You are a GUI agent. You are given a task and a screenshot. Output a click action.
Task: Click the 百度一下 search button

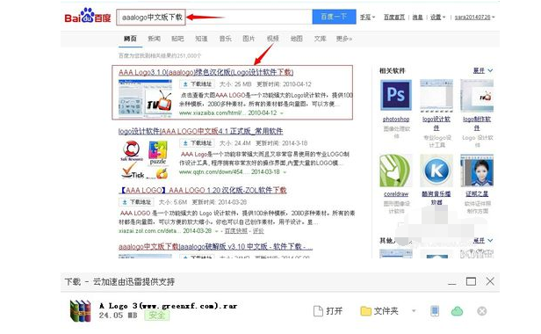coord(334,17)
